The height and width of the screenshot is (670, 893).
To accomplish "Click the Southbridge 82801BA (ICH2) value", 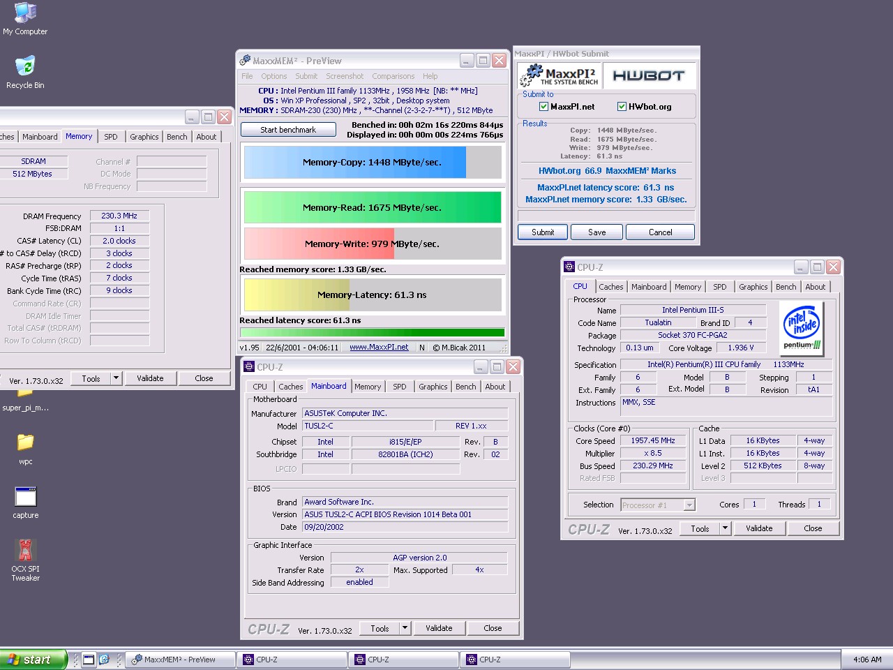I will click(405, 454).
